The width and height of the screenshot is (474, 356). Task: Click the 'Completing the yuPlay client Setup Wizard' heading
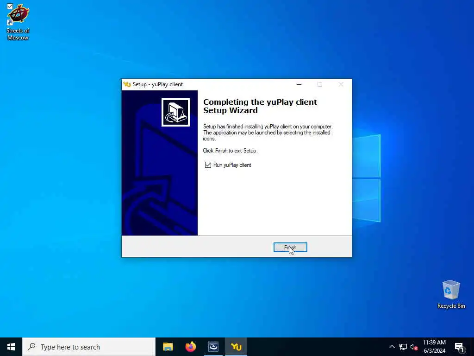tap(260, 106)
